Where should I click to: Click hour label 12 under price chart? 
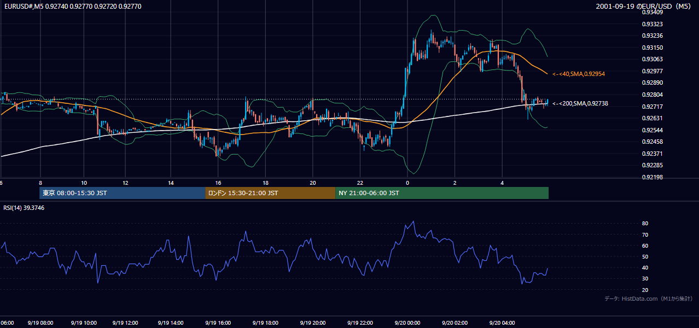[126, 183]
